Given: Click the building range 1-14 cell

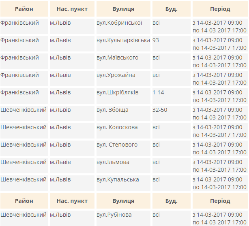Looking at the screenshot, I should click(x=159, y=92).
